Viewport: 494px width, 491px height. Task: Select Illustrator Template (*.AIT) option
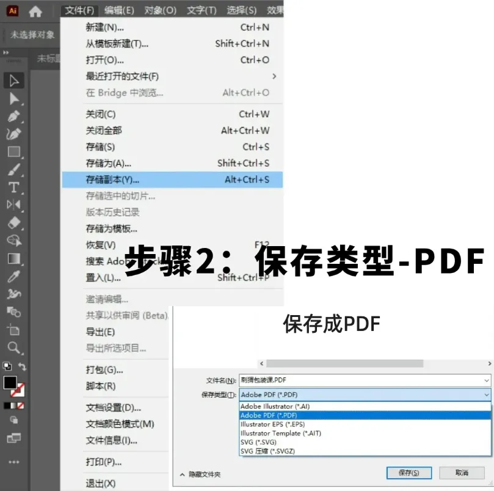[365, 434]
